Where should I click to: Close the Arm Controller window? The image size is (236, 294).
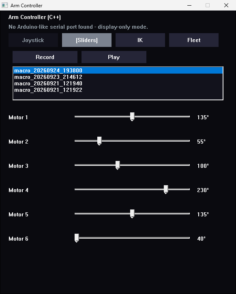pyautogui.click(x=226, y=5)
